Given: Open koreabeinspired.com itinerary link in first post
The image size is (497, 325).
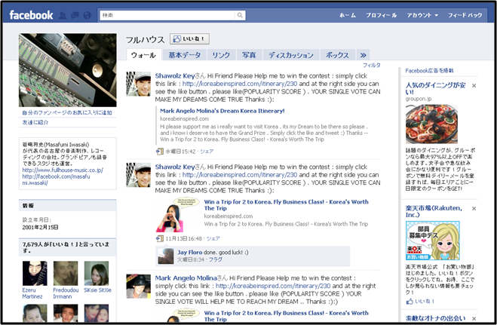Looking at the screenshot, I should pyautogui.click(x=240, y=84).
